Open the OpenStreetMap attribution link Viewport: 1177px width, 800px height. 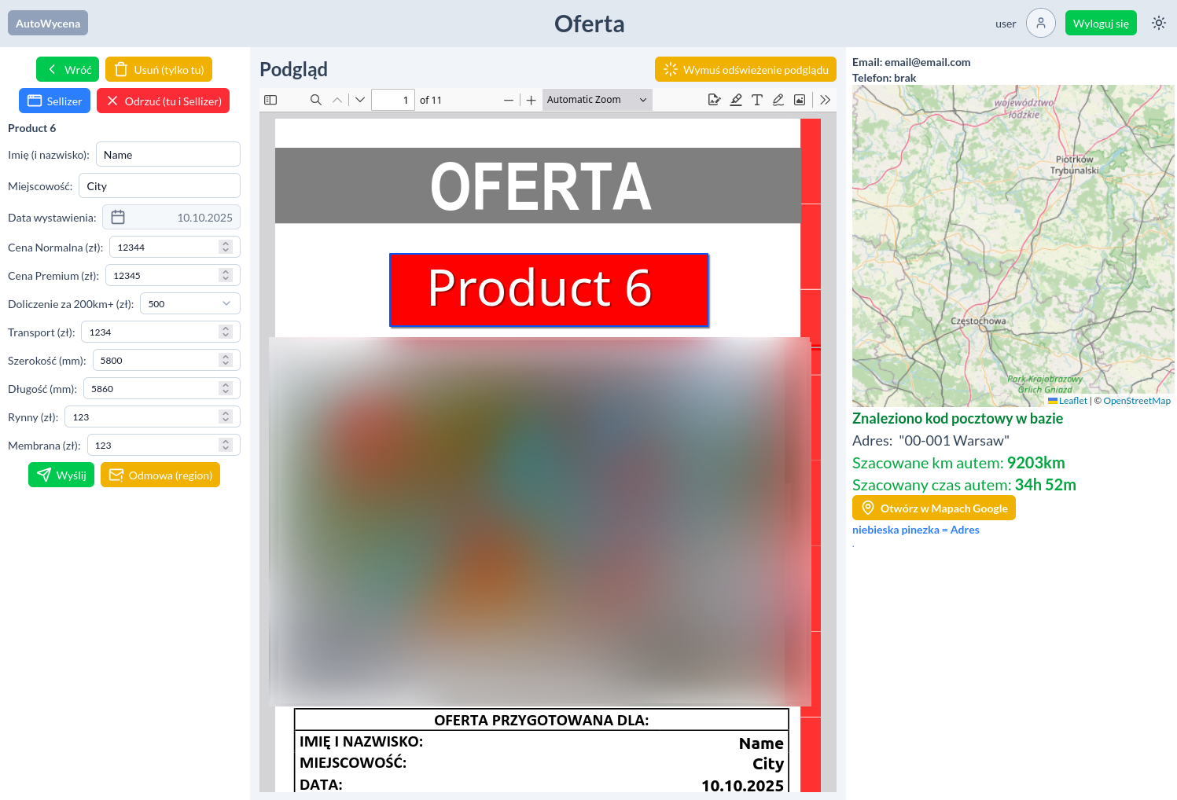1136,401
